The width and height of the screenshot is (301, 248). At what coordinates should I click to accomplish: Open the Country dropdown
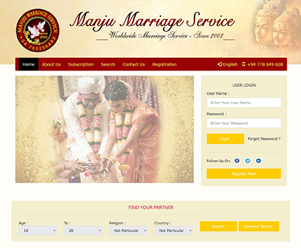click(x=173, y=230)
